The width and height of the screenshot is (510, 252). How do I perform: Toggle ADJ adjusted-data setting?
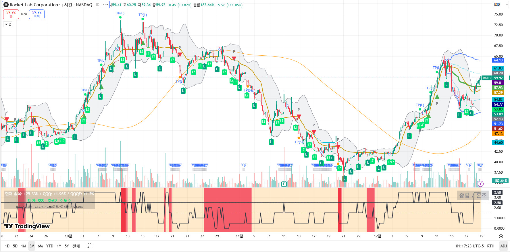pyautogui.click(x=504, y=246)
